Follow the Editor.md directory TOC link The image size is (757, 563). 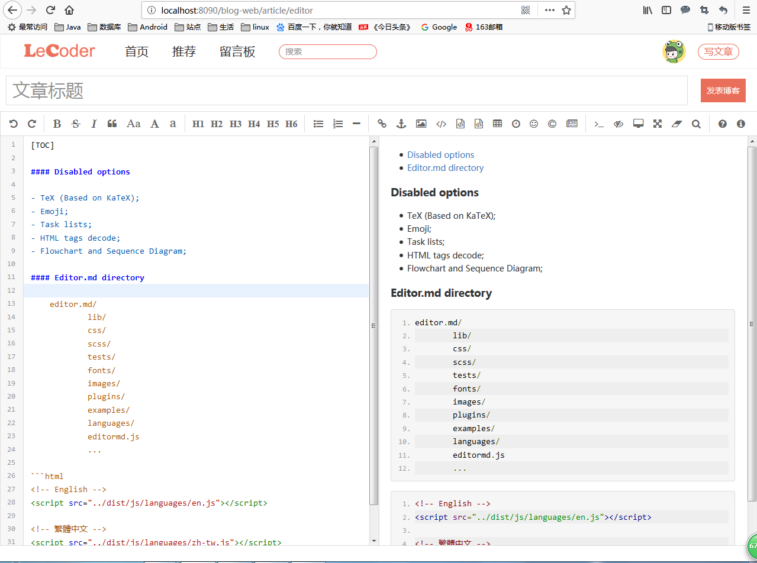point(445,168)
